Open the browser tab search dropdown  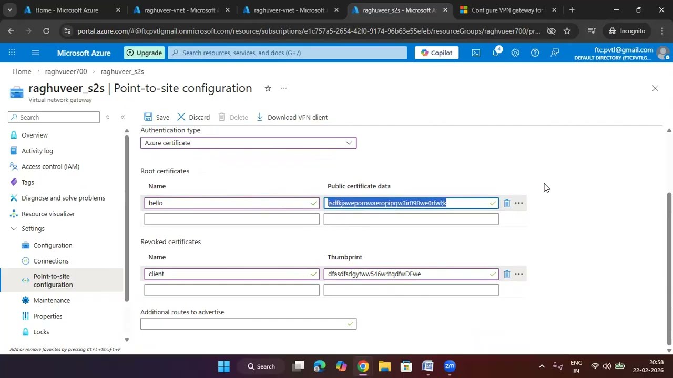[x=9, y=10]
